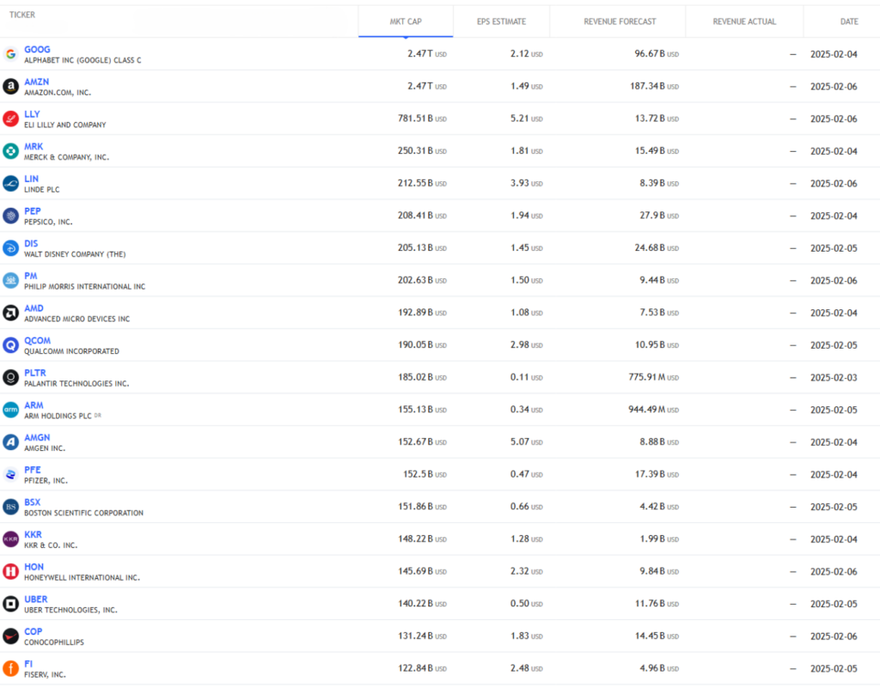This screenshot has width=880, height=694.
Task: Open the KKR ticker link
Action: tap(34, 534)
